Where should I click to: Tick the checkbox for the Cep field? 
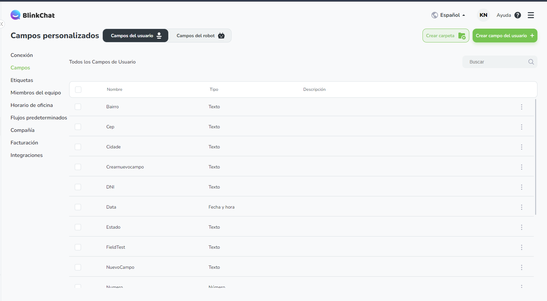click(78, 127)
